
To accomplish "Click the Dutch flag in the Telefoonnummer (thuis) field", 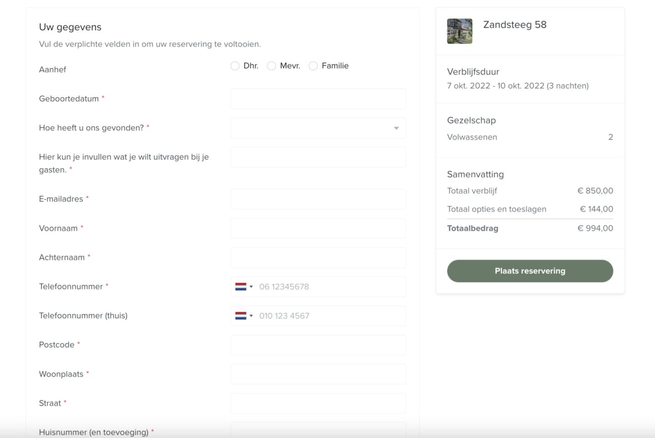I will 240,316.
